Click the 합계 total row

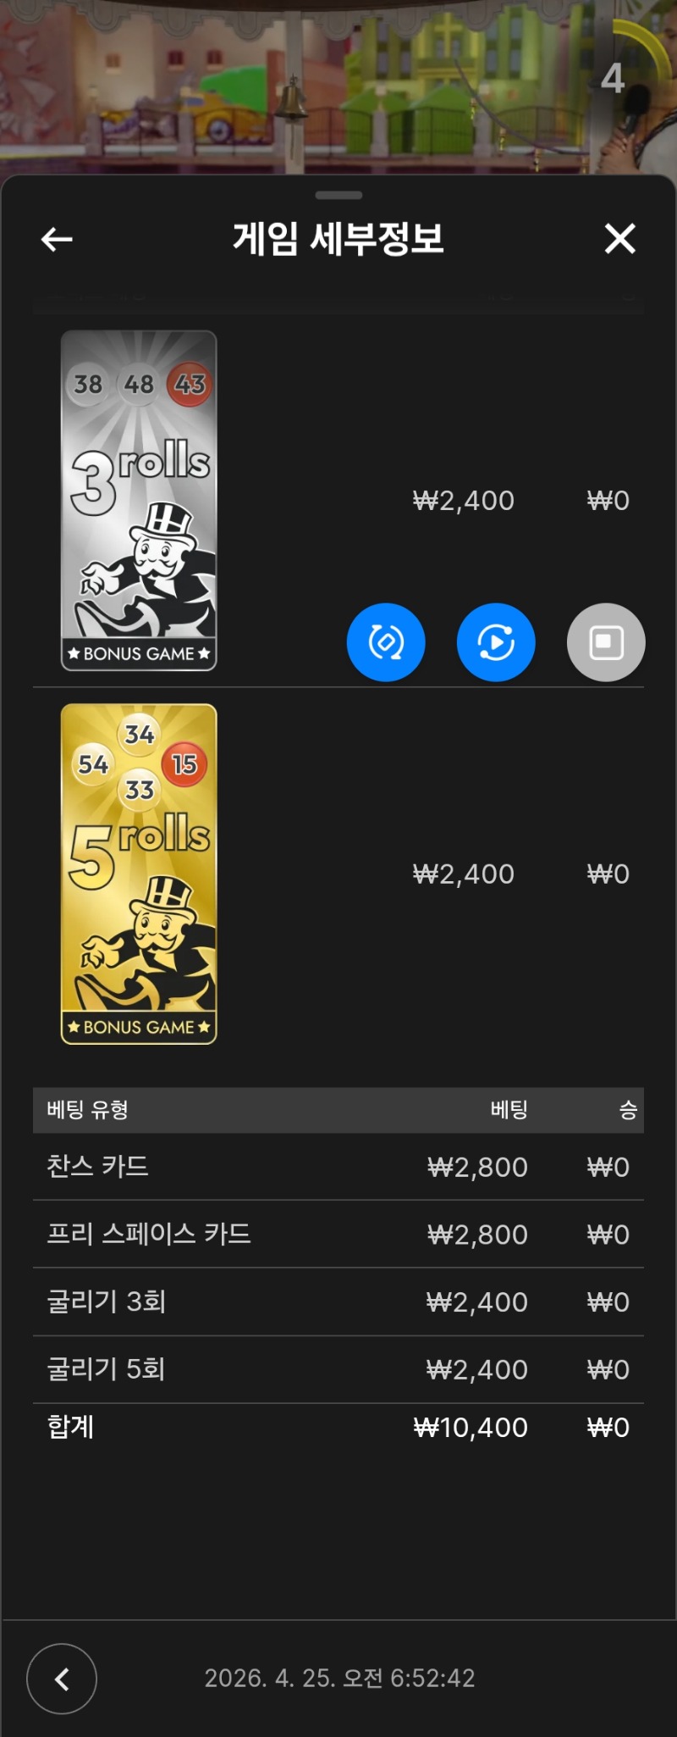pyautogui.click(x=338, y=1427)
